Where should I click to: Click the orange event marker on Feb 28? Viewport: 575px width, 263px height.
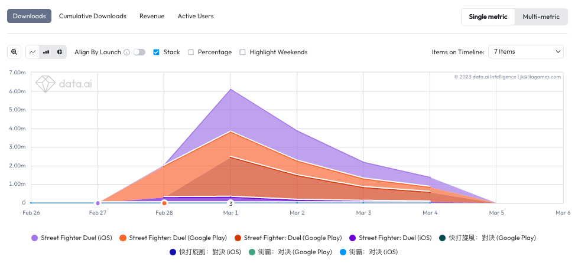tap(164, 203)
